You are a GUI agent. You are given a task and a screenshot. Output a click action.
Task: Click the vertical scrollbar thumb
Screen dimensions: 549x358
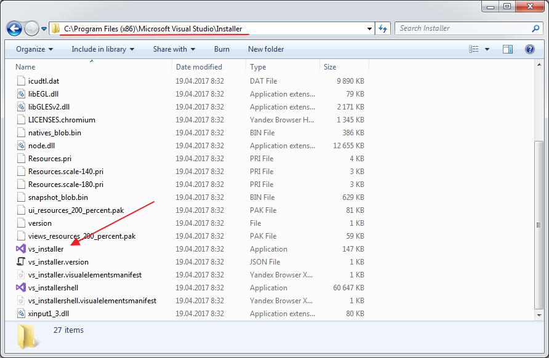coord(539,225)
